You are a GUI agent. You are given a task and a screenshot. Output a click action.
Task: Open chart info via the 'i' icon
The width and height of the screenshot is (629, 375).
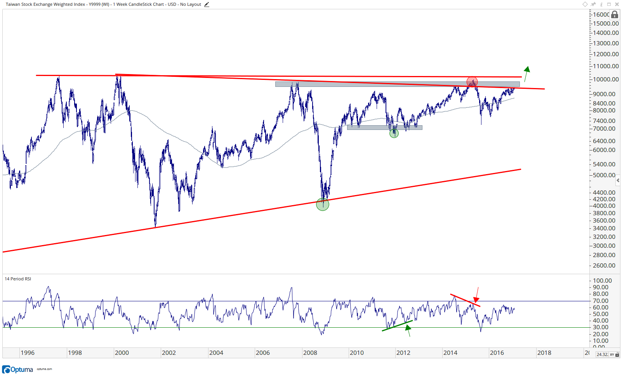[x=601, y=5]
